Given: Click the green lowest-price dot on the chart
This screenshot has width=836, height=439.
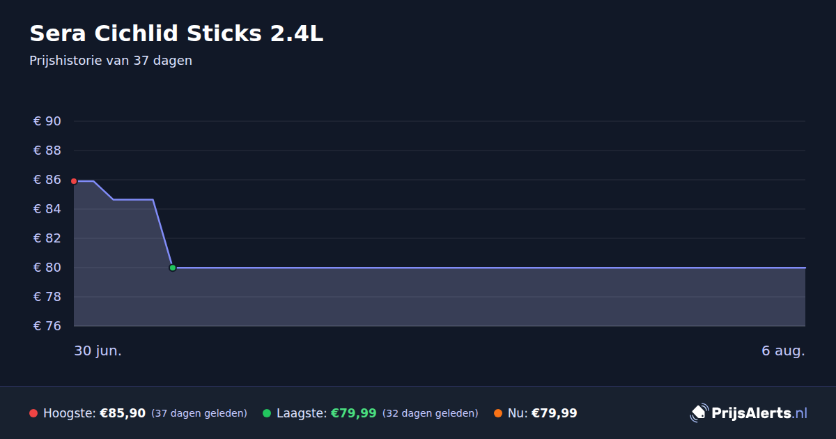Looking at the screenshot, I should [173, 268].
